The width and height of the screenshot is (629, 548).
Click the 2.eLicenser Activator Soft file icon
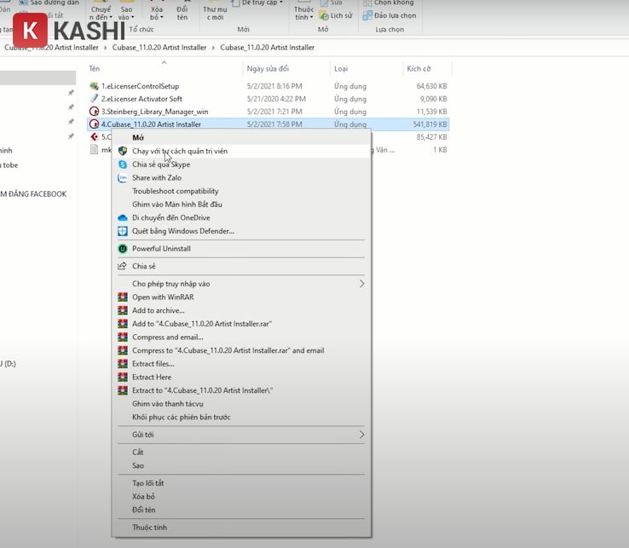tap(94, 99)
